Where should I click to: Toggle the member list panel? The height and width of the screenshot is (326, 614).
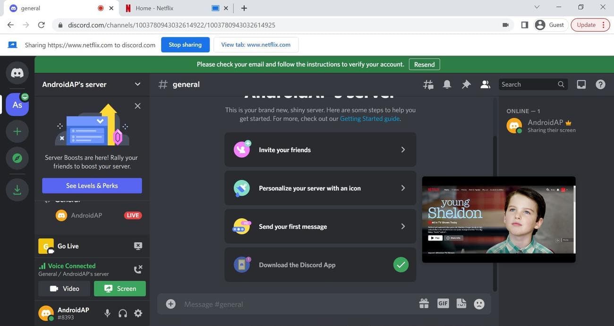click(x=485, y=84)
